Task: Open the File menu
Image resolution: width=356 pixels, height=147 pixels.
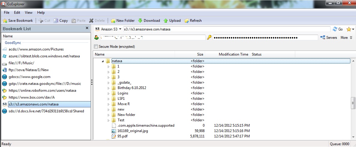Action: click(7, 13)
